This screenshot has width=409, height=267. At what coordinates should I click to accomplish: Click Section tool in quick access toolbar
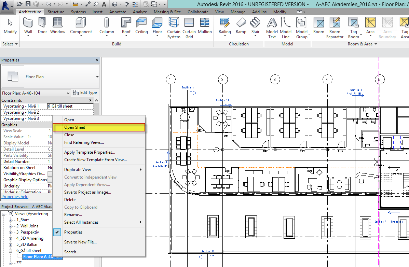(126, 4)
